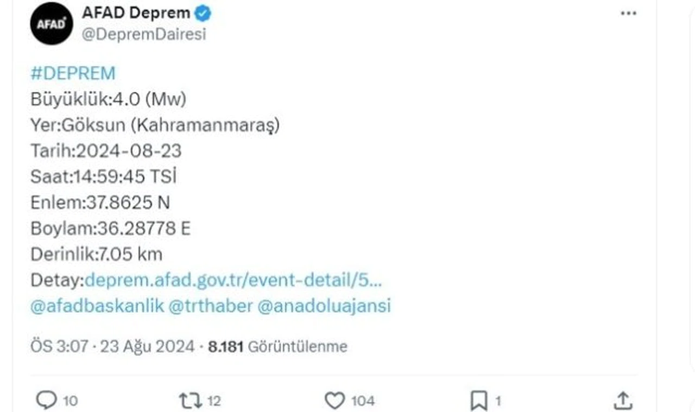
Task: Open the AFAD Deprem profile name
Action: [x=136, y=13]
